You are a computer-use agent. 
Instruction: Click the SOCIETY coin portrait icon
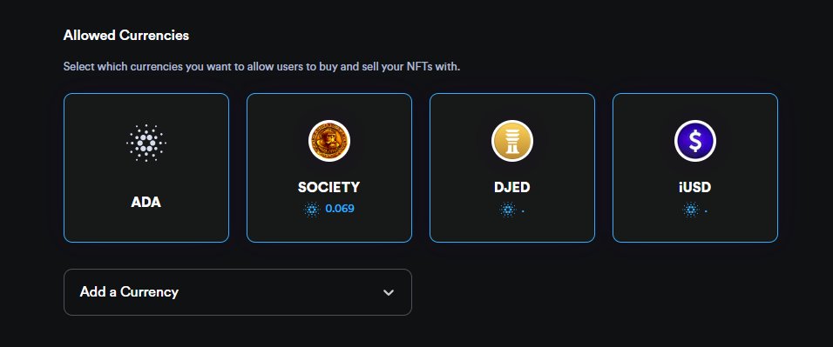pos(328,141)
